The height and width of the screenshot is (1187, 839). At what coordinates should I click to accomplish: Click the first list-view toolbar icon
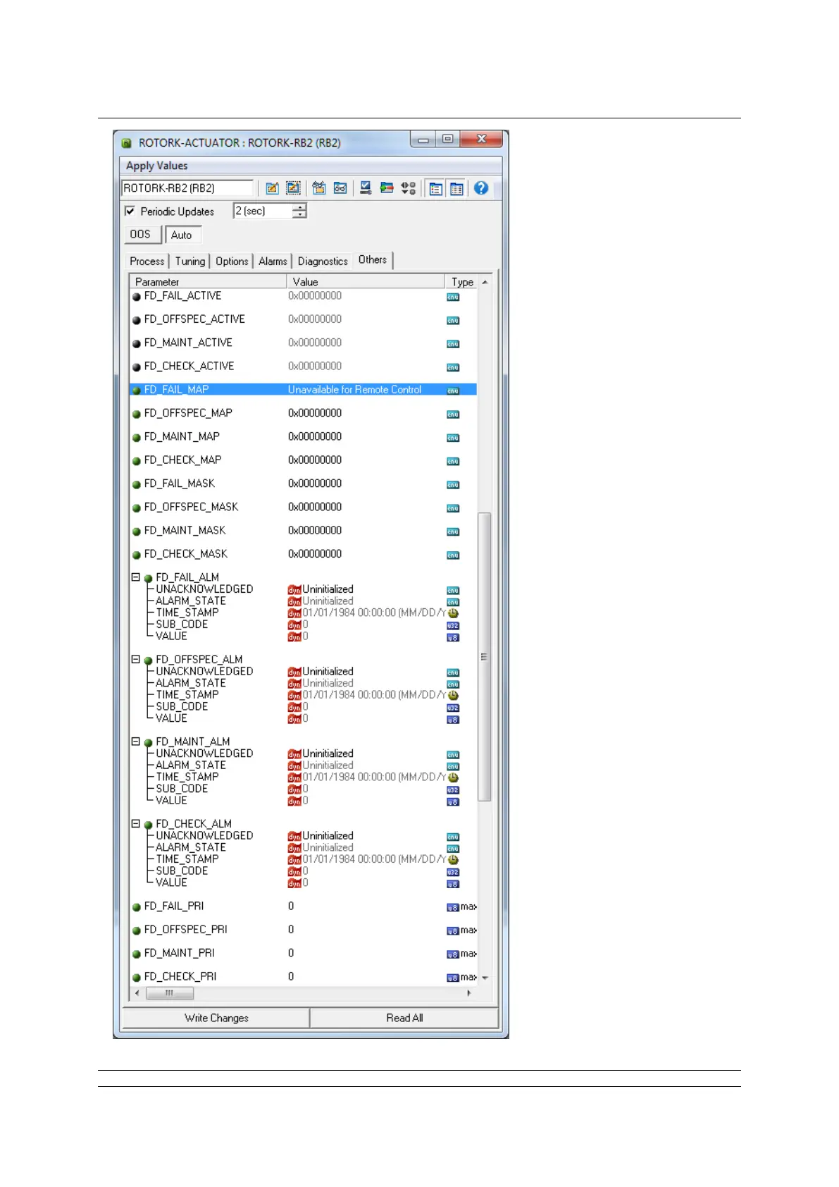click(436, 189)
